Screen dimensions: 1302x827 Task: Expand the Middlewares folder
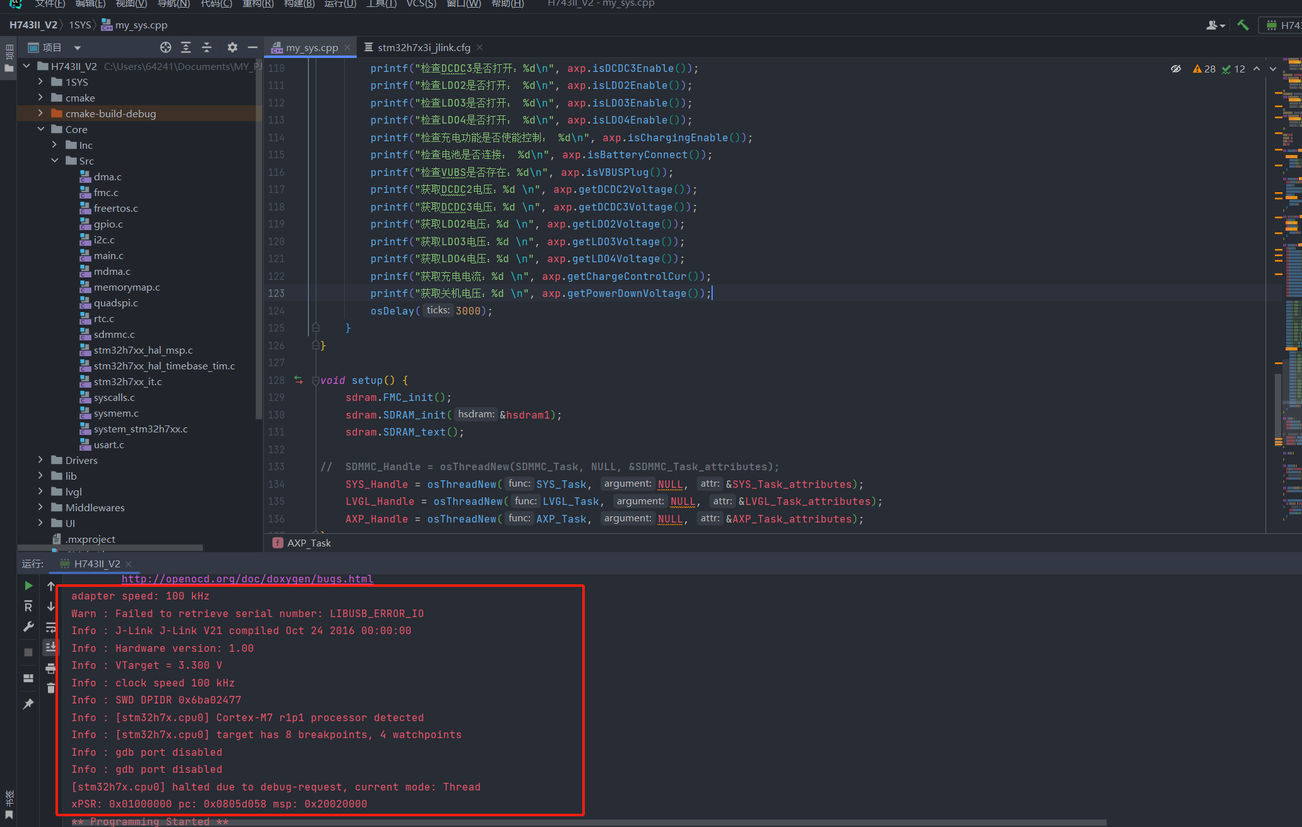tap(41, 507)
